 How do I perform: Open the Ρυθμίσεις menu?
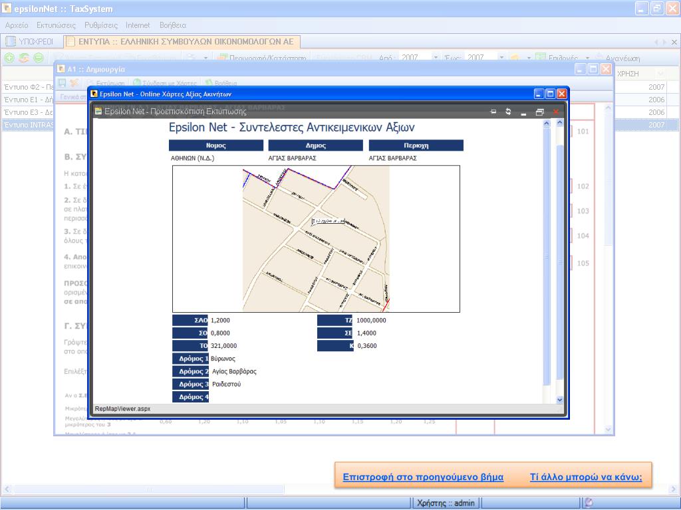point(101,25)
